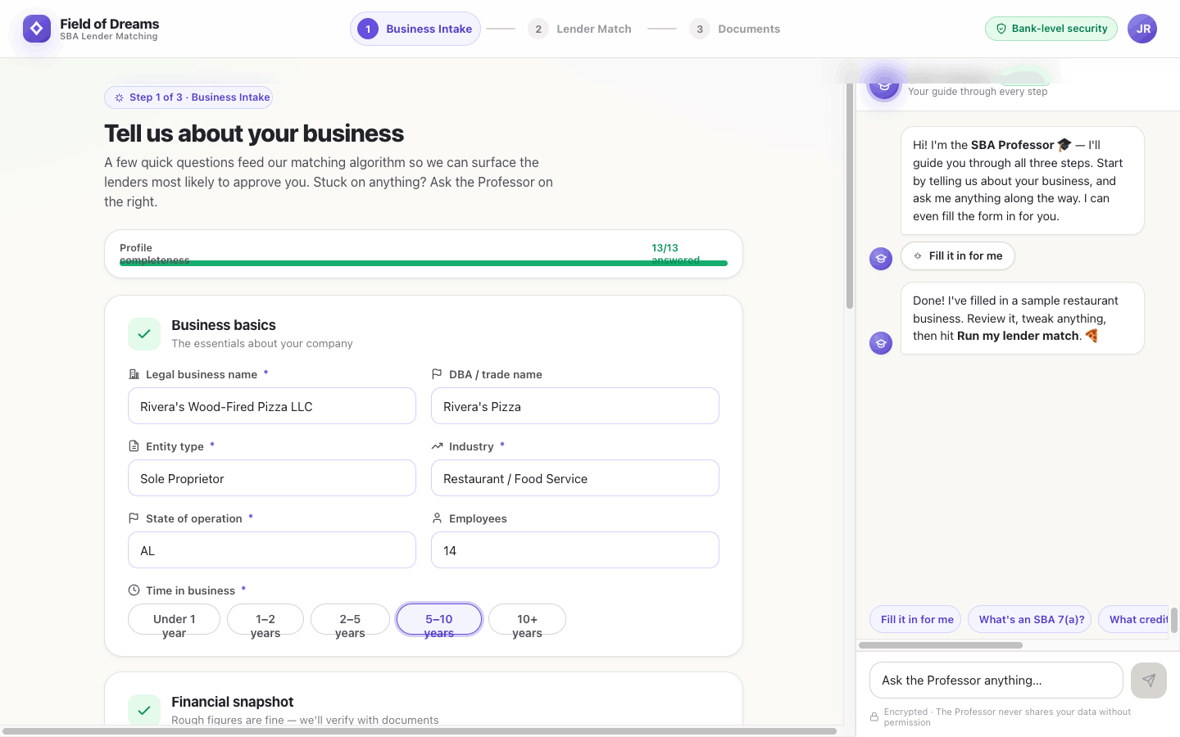
Task: Open the State of operation dropdown
Action: click(272, 550)
